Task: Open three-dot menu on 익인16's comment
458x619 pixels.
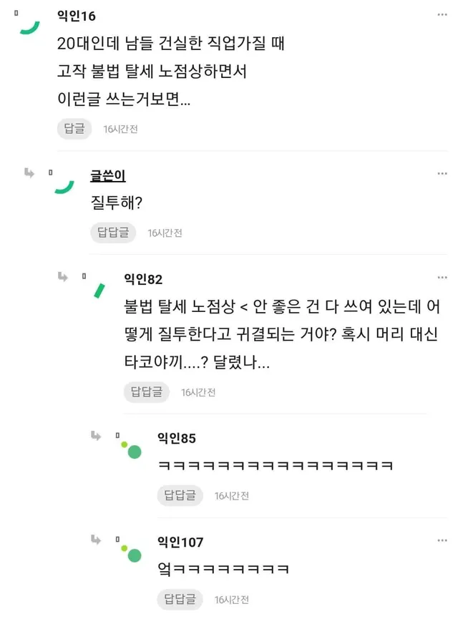Action: [443, 15]
